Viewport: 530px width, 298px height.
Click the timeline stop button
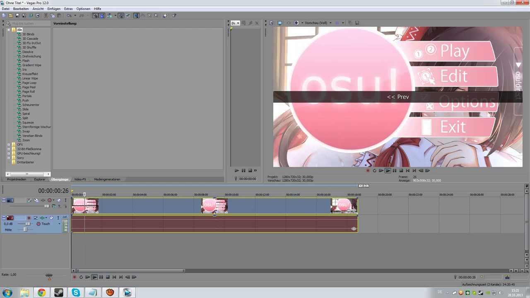coord(108,277)
